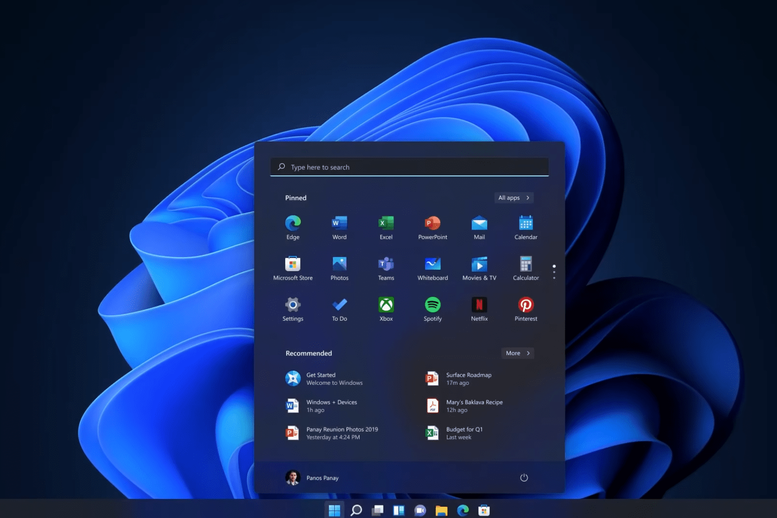Open the Surface Roadmap presentation
Image resolution: width=777 pixels, height=518 pixels.
(459, 379)
